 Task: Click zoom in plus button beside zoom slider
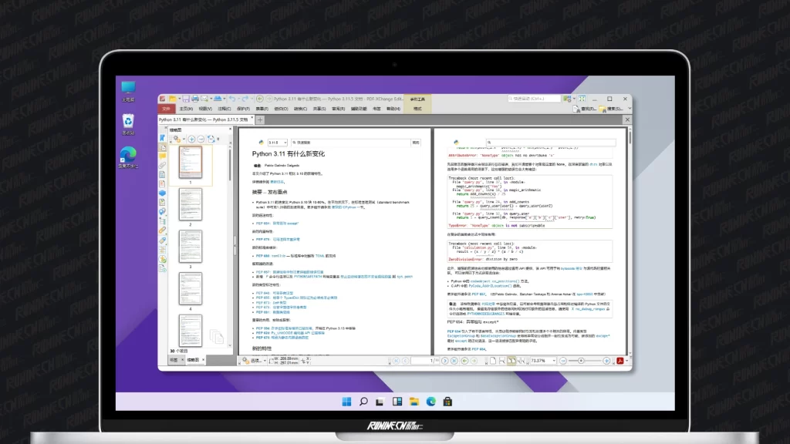606,360
